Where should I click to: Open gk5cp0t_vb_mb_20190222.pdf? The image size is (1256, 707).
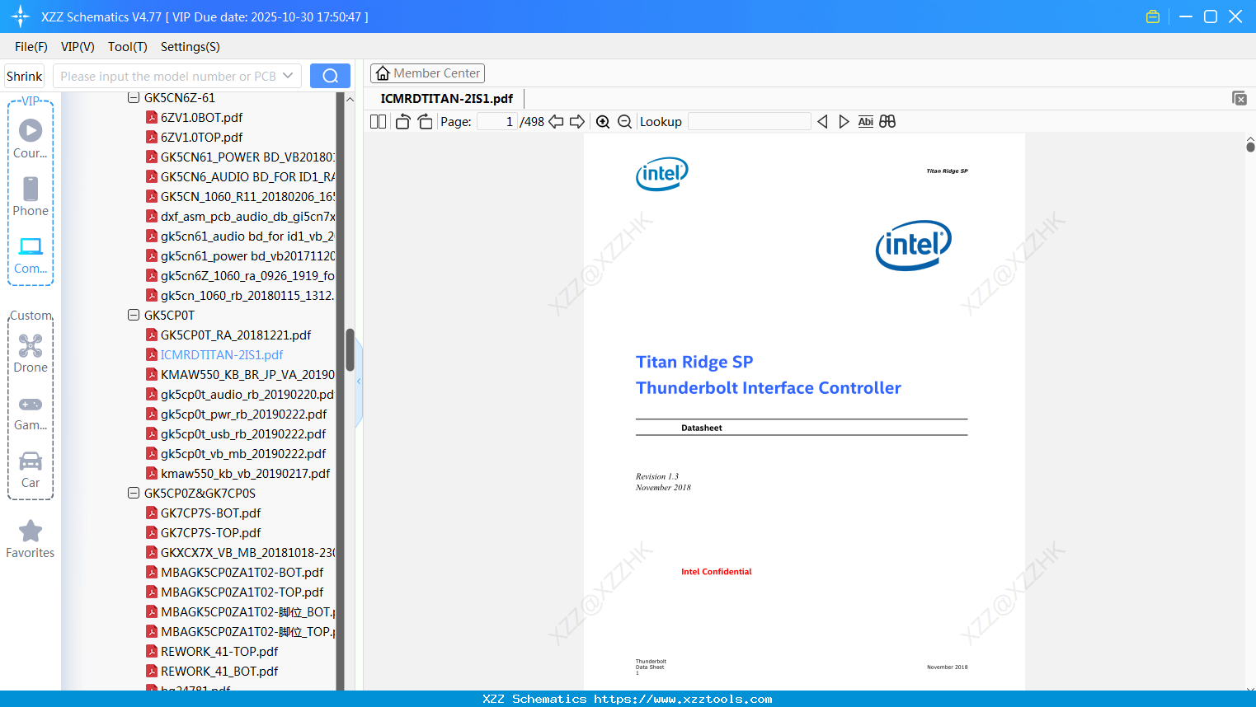tap(243, 454)
